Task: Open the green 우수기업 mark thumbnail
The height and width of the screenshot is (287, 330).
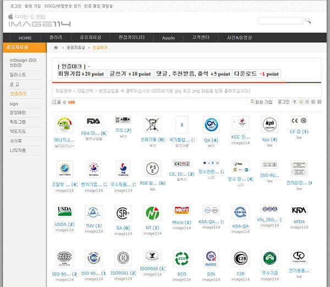Action: click(x=269, y=258)
